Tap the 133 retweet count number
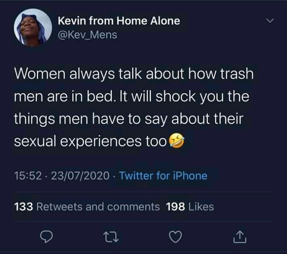Screen dimensions: 287x254 (23, 207)
